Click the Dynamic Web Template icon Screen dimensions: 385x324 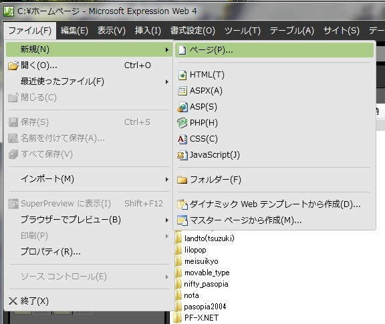click(182, 204)
